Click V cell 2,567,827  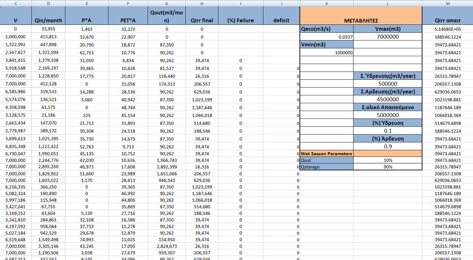tap(15, 53)
